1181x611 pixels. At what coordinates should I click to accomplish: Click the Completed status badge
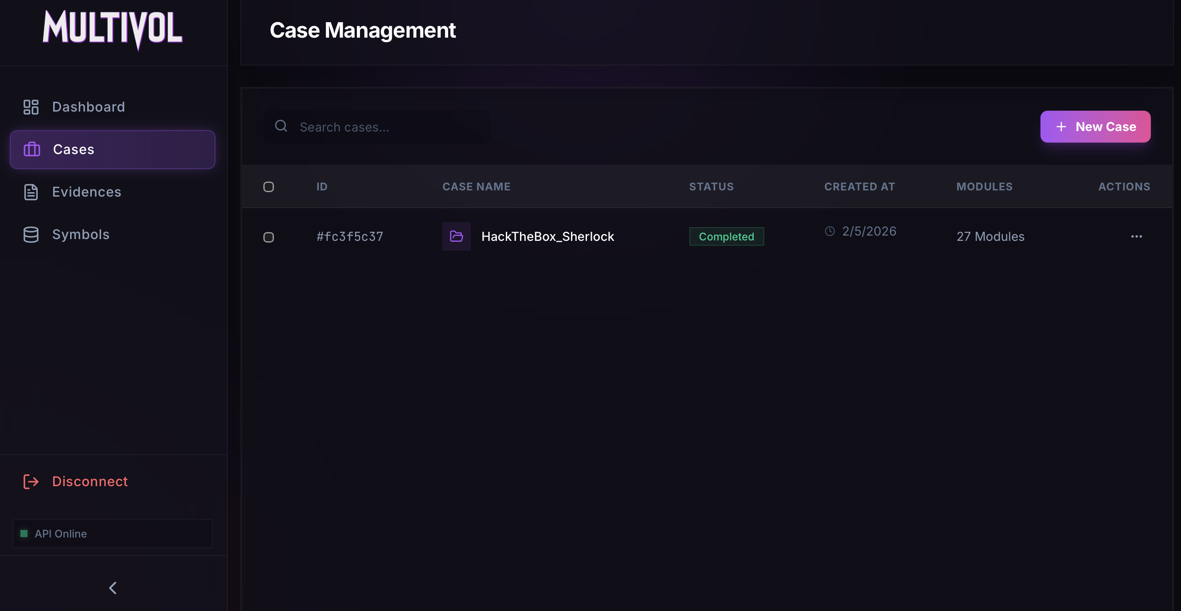(726, 236)
